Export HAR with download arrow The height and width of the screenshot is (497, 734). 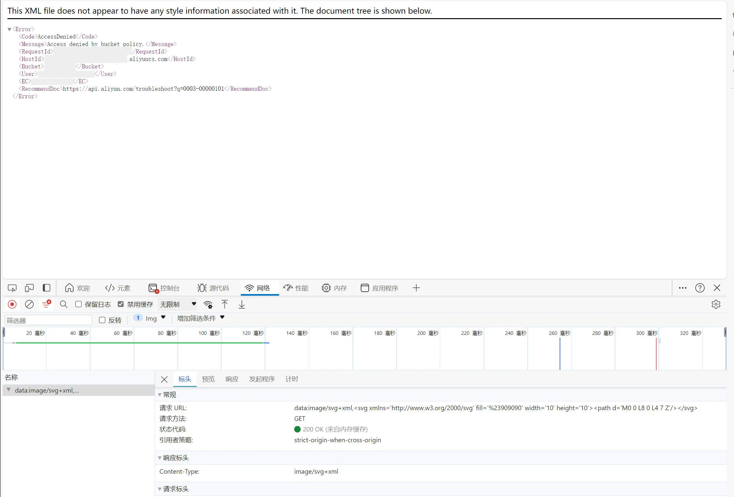242,304
